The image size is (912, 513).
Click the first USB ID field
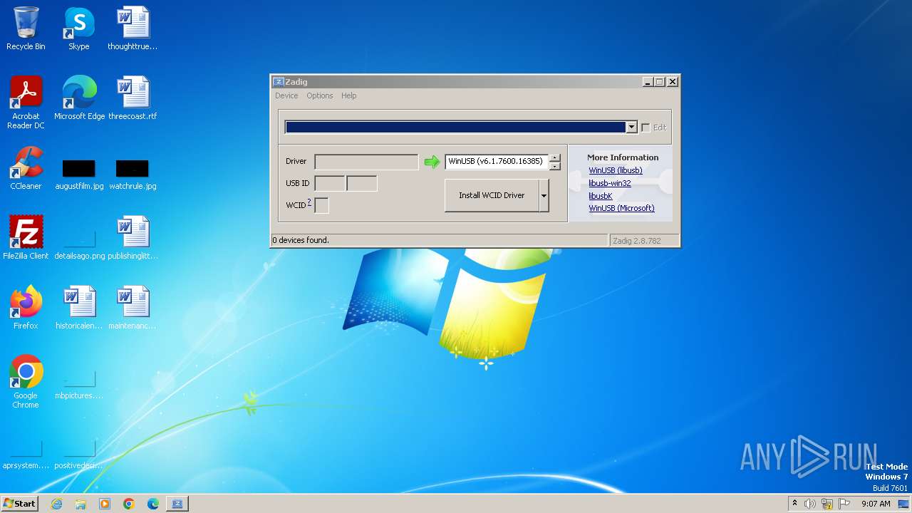click(329, 183)
